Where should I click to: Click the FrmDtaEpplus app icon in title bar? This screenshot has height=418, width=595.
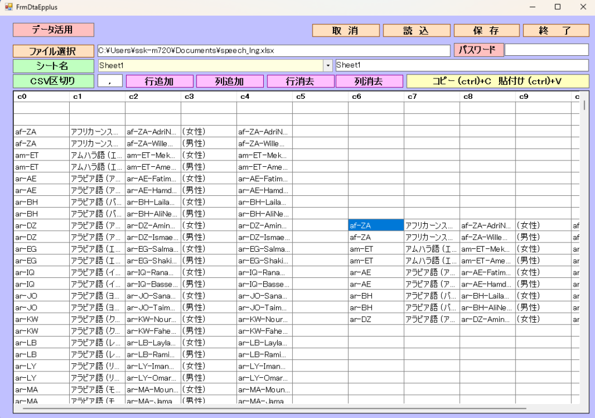[x=8, y=7]
